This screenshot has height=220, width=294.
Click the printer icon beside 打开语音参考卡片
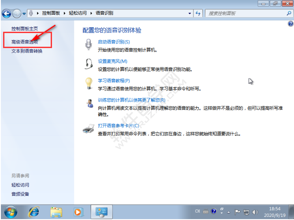[x=88, y=129]
